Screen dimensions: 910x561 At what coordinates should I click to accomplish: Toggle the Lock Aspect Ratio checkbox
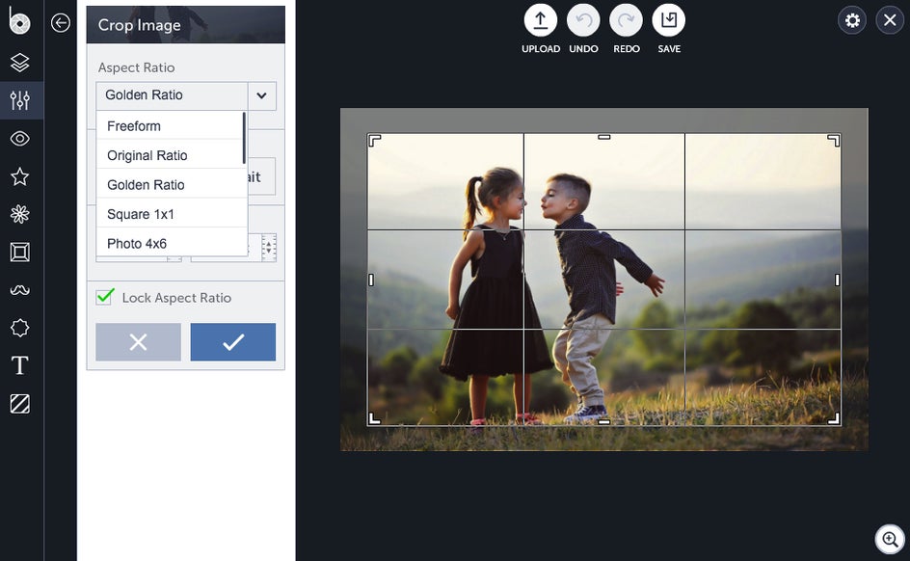[x=104, y=297]
